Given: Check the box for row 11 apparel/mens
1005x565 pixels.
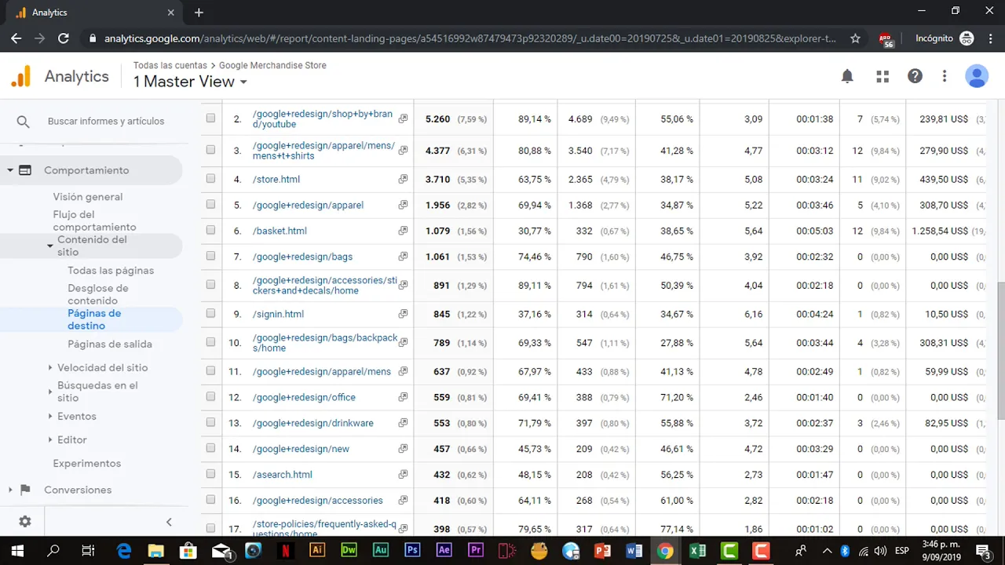Looking at the screenshot, I should coord(210,370).
